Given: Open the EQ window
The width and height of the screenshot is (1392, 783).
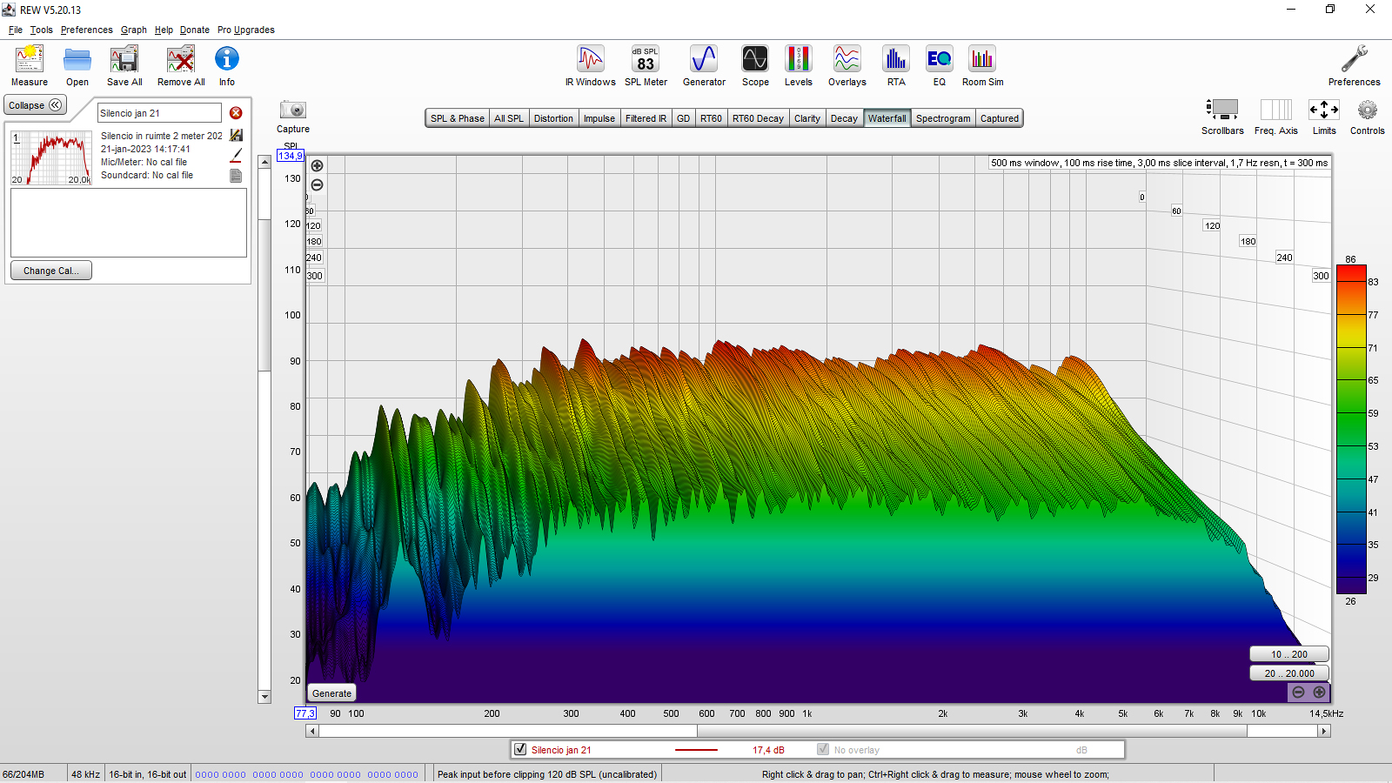Looking at the screenshot, I should 940,59.
